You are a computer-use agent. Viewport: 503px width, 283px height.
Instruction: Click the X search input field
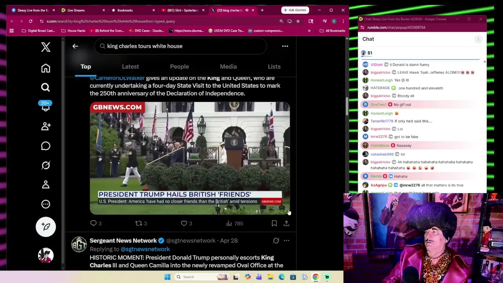point(181,46)
